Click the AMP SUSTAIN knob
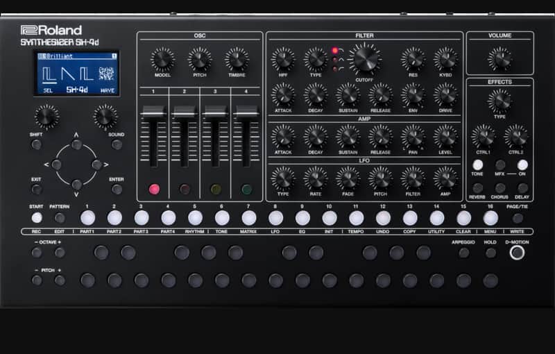 (x=348, y=137)
